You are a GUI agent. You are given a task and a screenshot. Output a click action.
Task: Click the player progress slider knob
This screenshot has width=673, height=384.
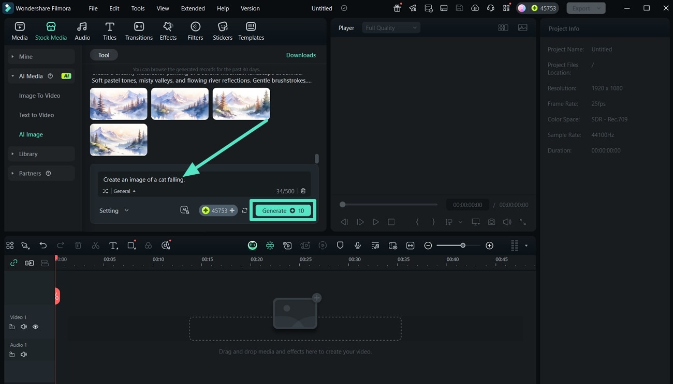342,205
